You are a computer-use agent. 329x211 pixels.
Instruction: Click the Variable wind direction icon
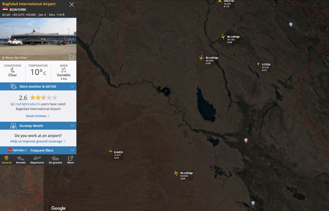click(64, 70)
